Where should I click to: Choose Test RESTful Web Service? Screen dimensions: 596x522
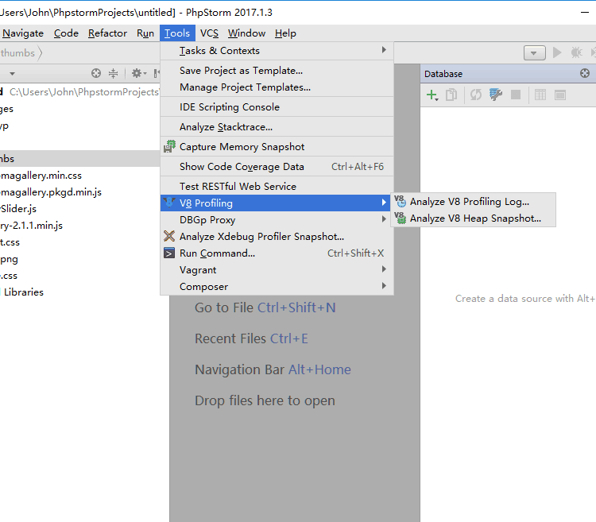277,186
